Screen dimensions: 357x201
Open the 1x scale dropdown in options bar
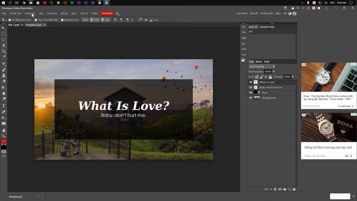[x=85, y=20]
